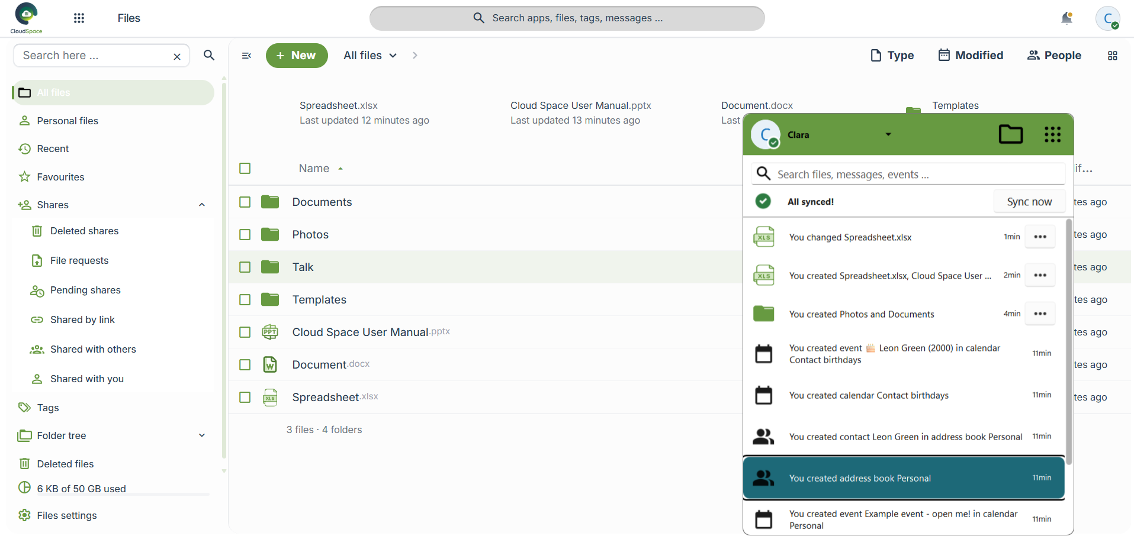Open the notifications bell

point(1067,18)
